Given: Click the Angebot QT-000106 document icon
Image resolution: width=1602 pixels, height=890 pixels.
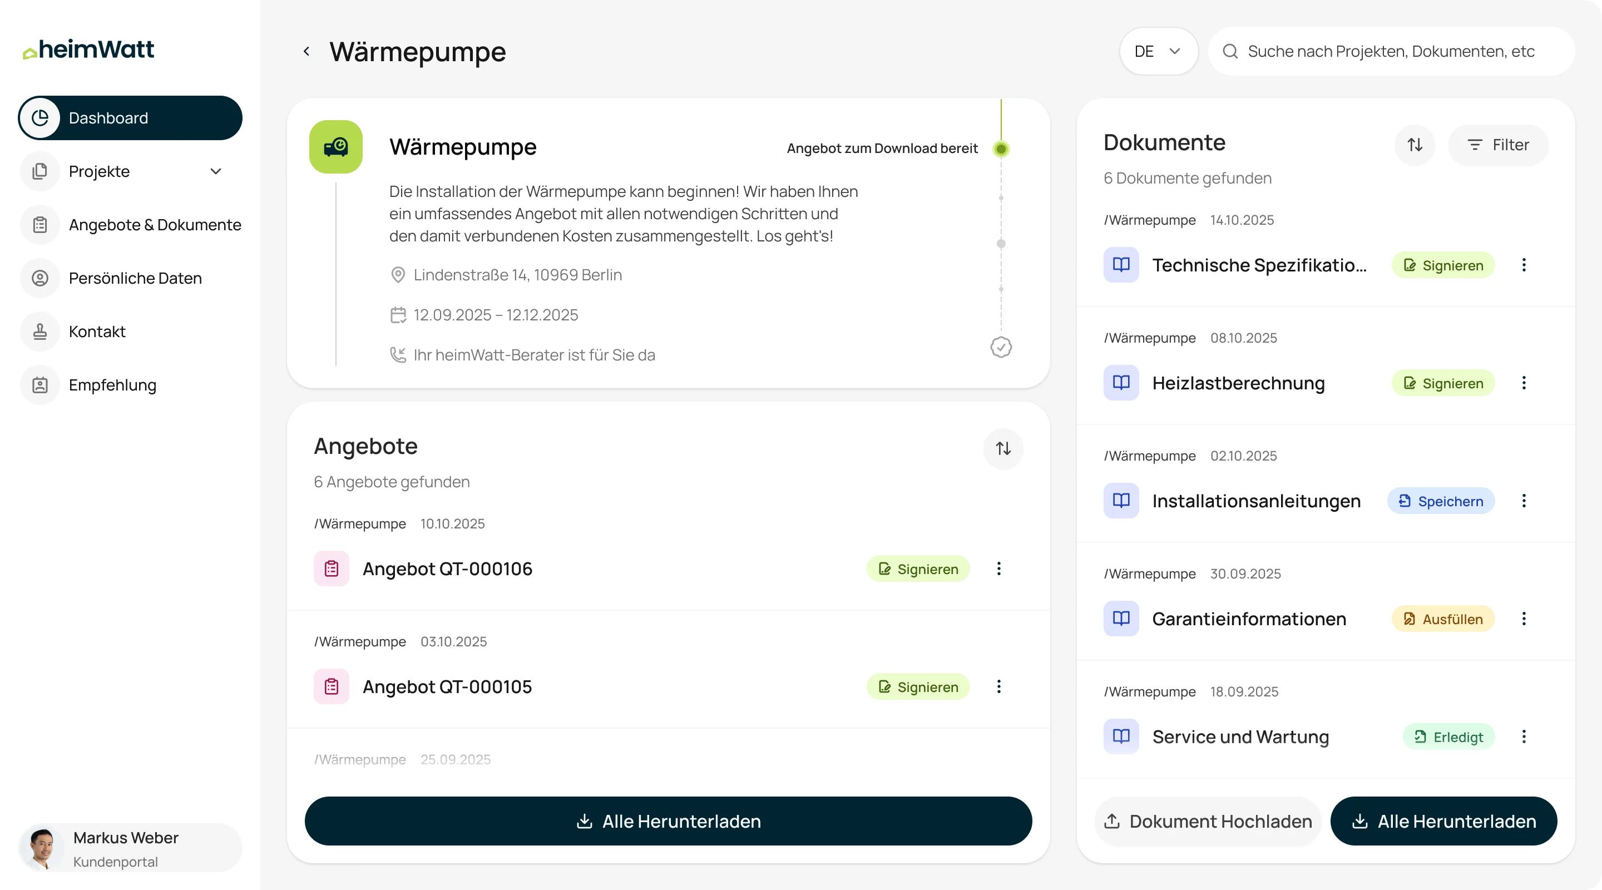Looking at the screenshot, I should pos(332,568).
